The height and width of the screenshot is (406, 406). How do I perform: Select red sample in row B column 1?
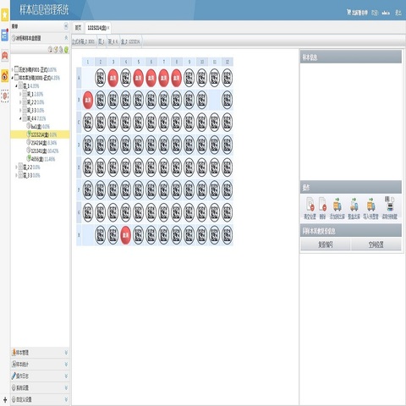point(88,100)
